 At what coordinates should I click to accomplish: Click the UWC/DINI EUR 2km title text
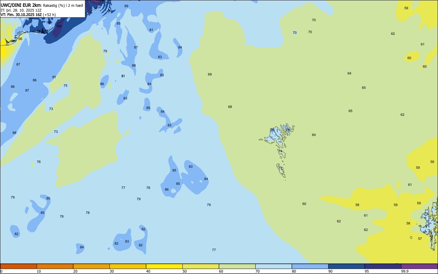pos(21,5)
